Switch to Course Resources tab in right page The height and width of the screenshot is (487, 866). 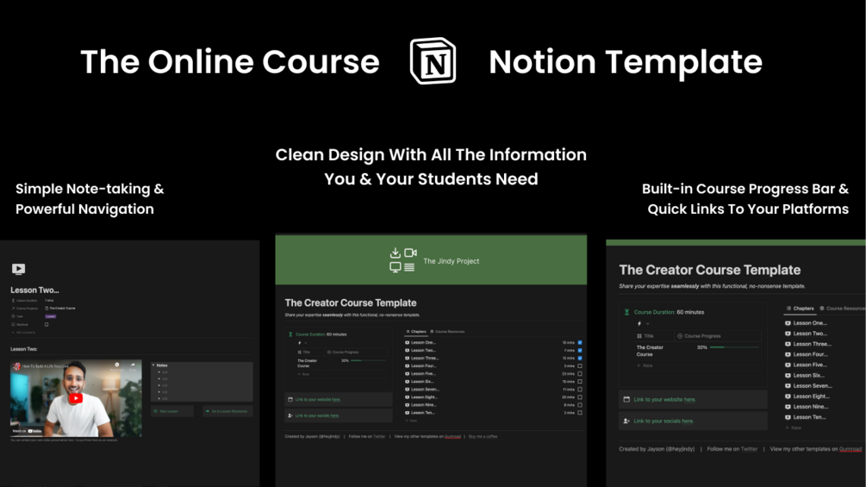(x=842, y=309)
